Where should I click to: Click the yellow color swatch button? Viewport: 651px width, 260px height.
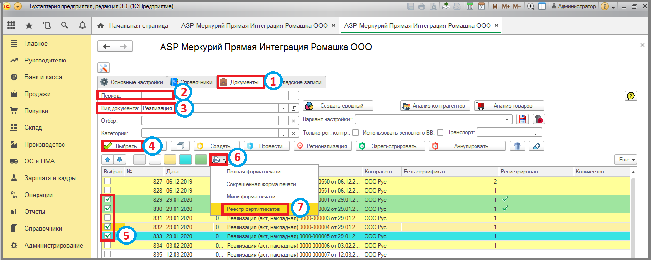coord(170,159)
